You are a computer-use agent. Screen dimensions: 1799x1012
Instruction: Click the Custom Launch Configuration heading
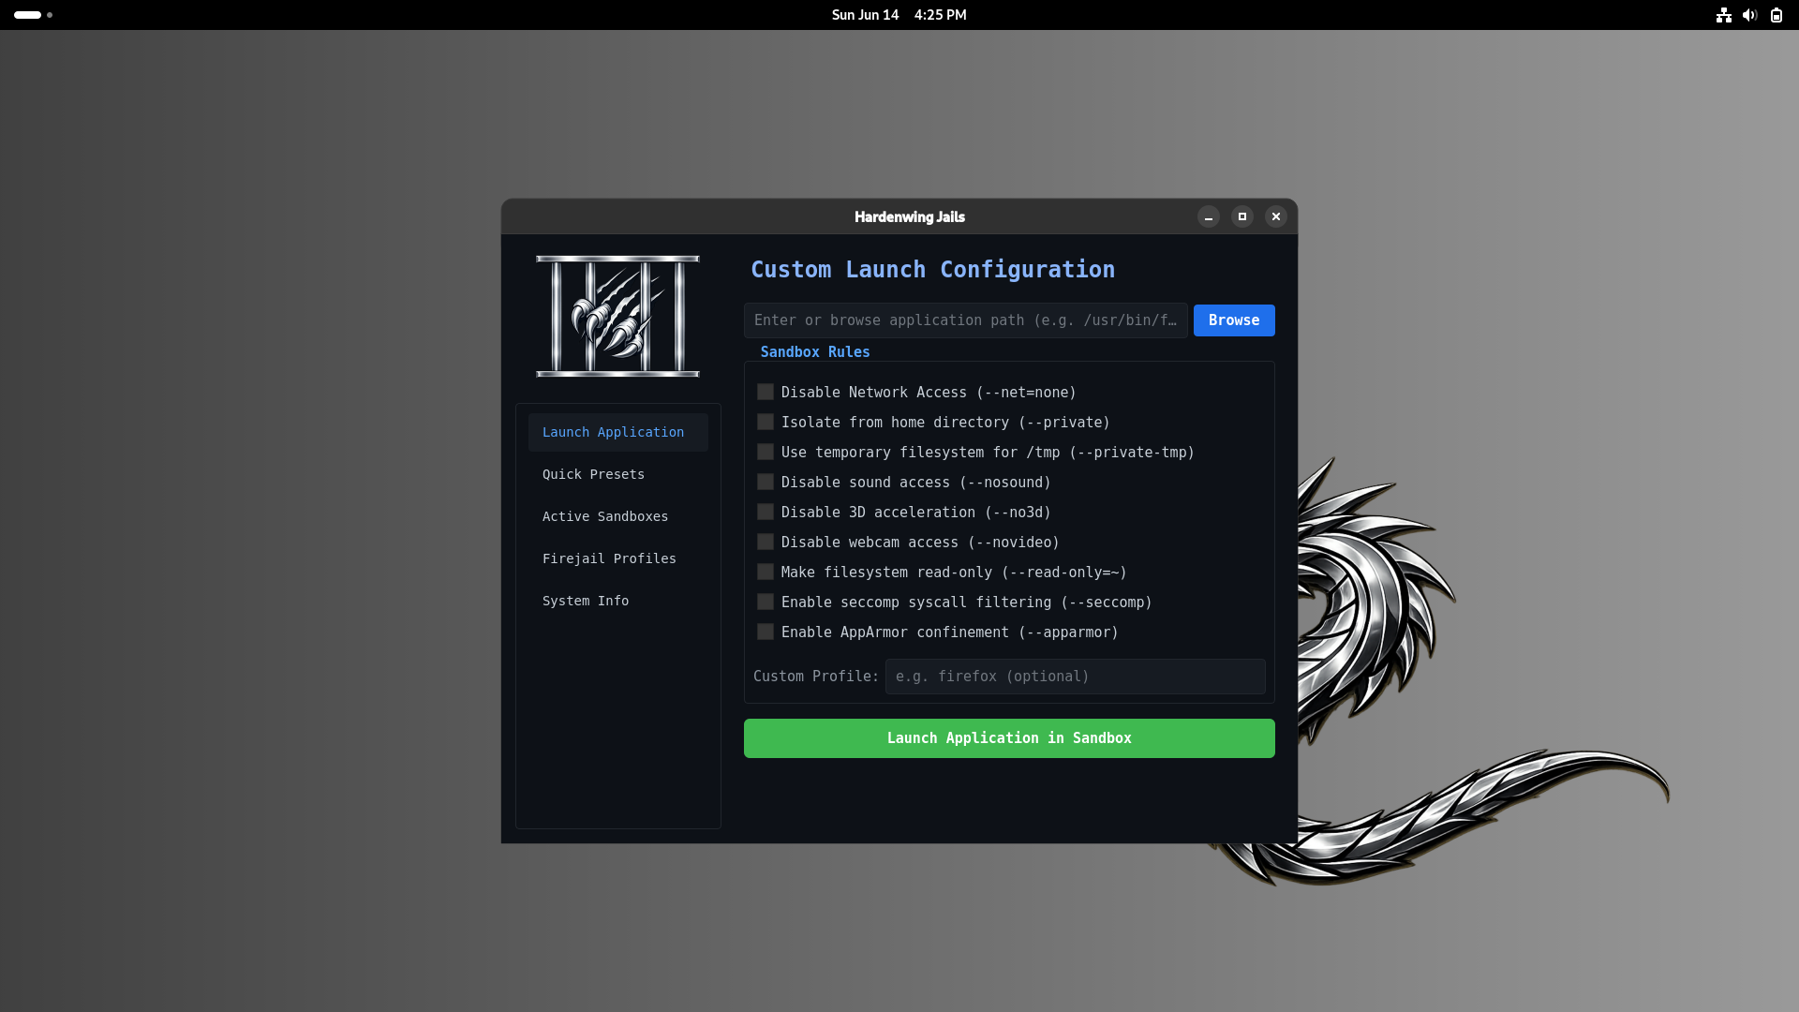[x=933, y=270]
